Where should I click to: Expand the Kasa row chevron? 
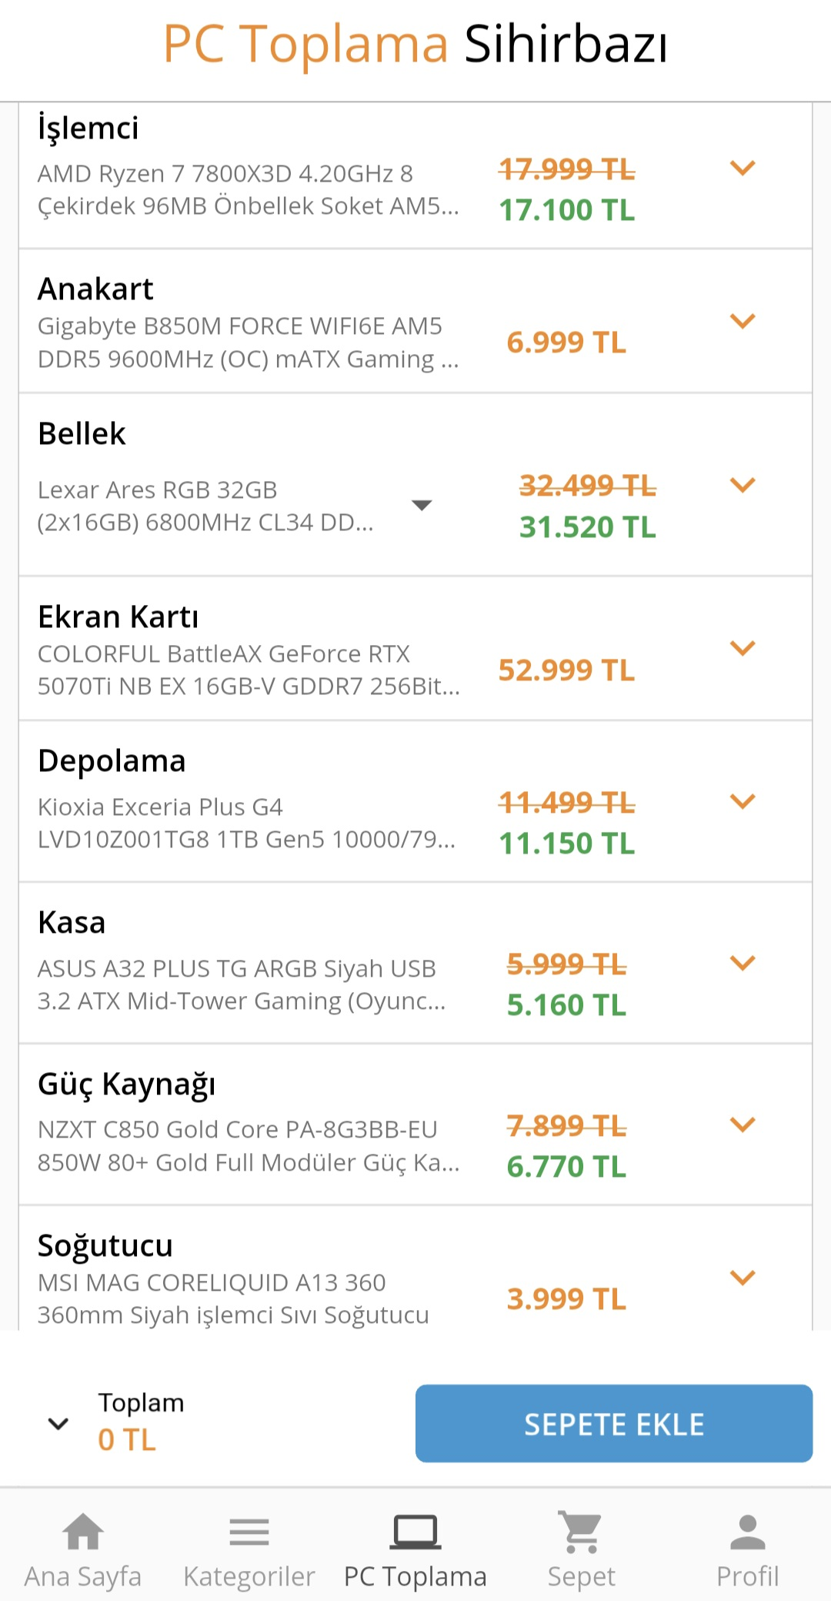coord(743,963)
